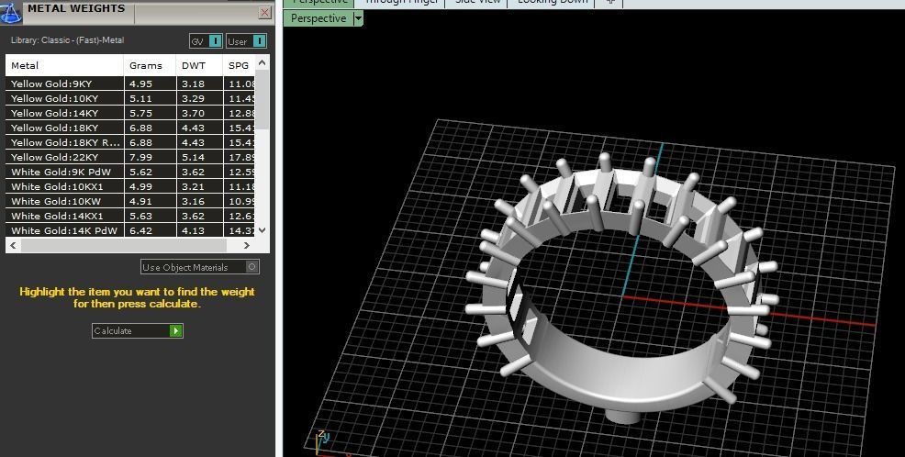
Task: Click the SPG column header
Action: tap(239, 66)
